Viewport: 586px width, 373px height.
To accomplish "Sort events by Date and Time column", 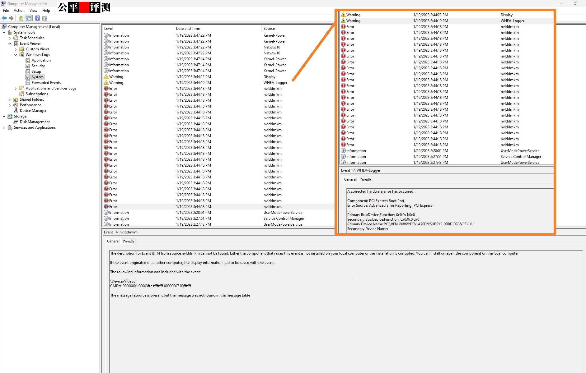I will click(x=188, y=29).
